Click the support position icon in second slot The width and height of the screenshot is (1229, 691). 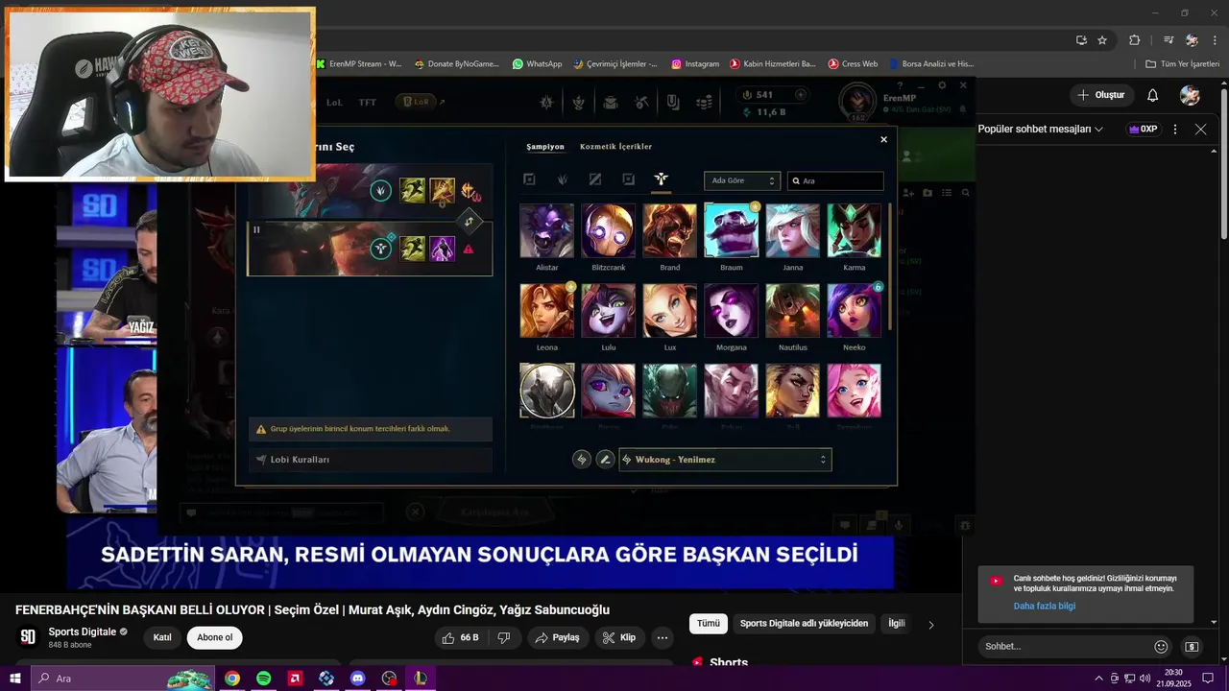(x=381, y=250)
